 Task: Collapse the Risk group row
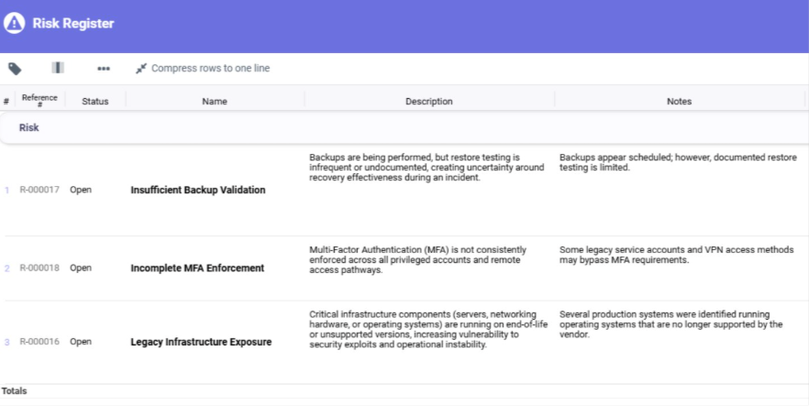[29, 128]
